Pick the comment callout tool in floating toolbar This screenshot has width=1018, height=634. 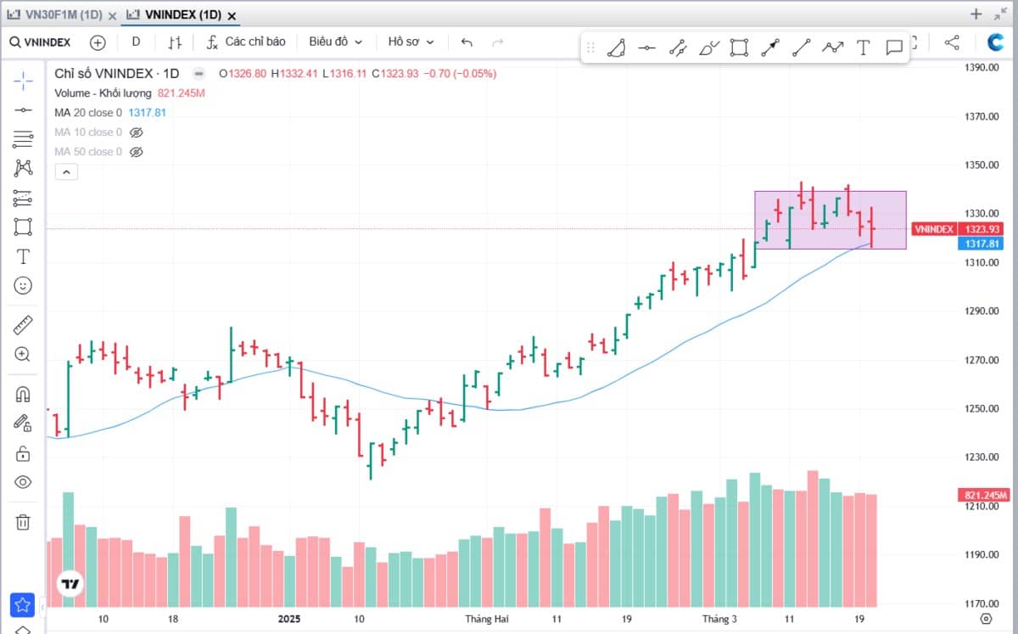point(894,48)
